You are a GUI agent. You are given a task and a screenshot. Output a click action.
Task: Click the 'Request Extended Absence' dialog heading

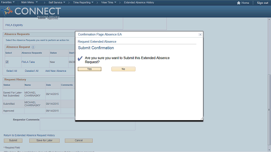pos(97,41)
